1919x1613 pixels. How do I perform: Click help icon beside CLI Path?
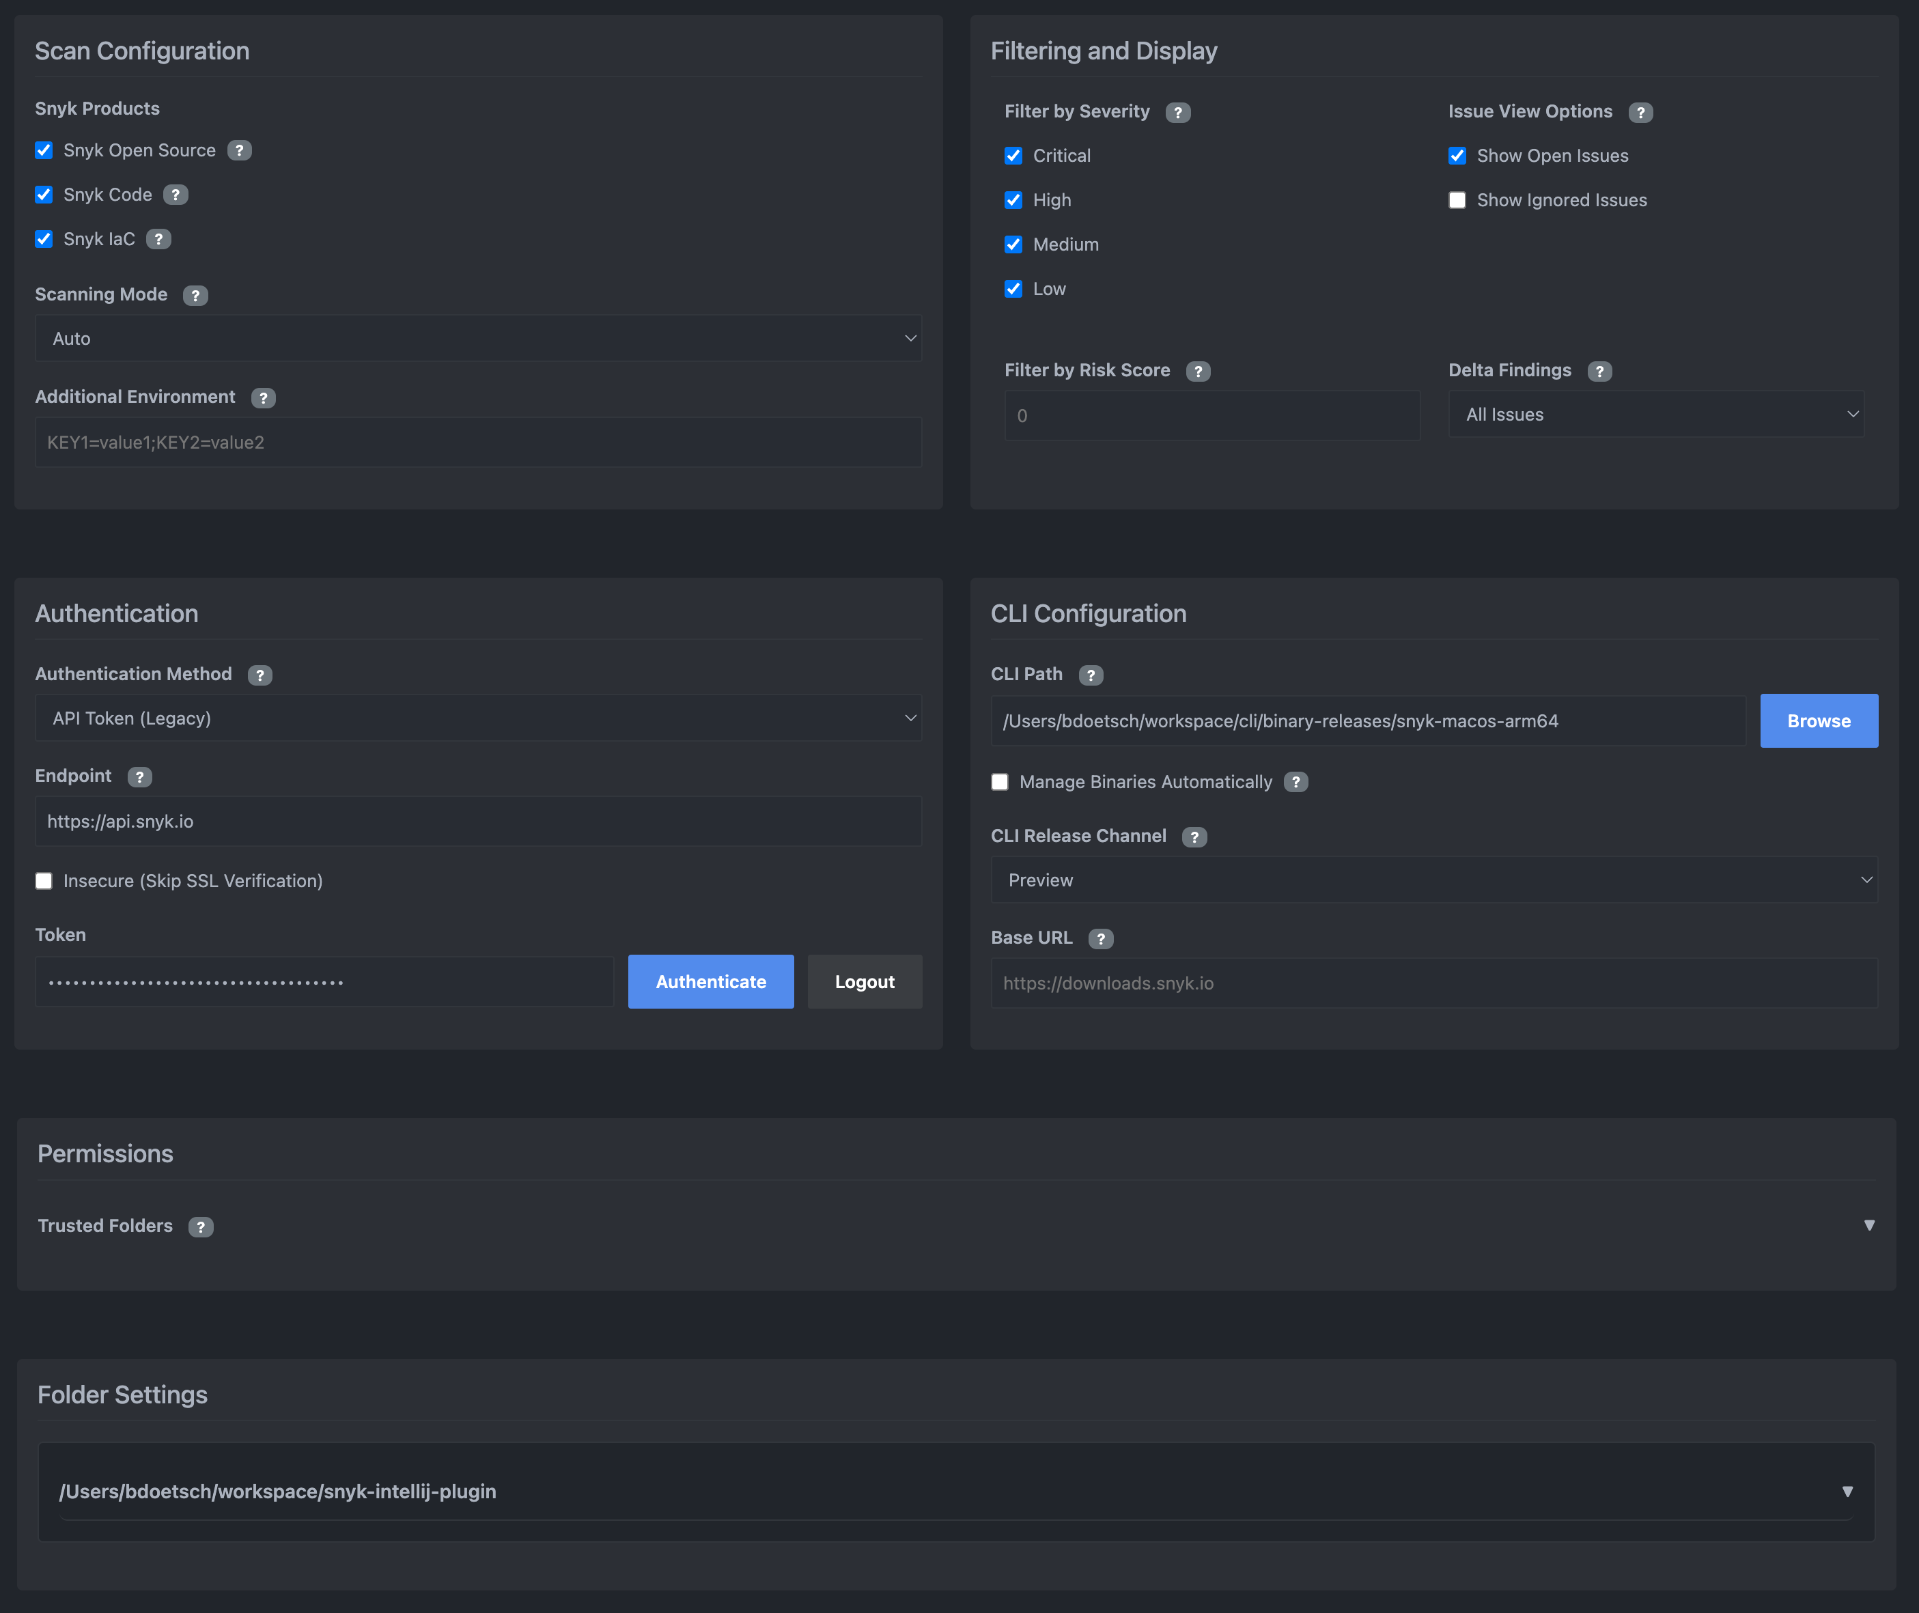1091,675
